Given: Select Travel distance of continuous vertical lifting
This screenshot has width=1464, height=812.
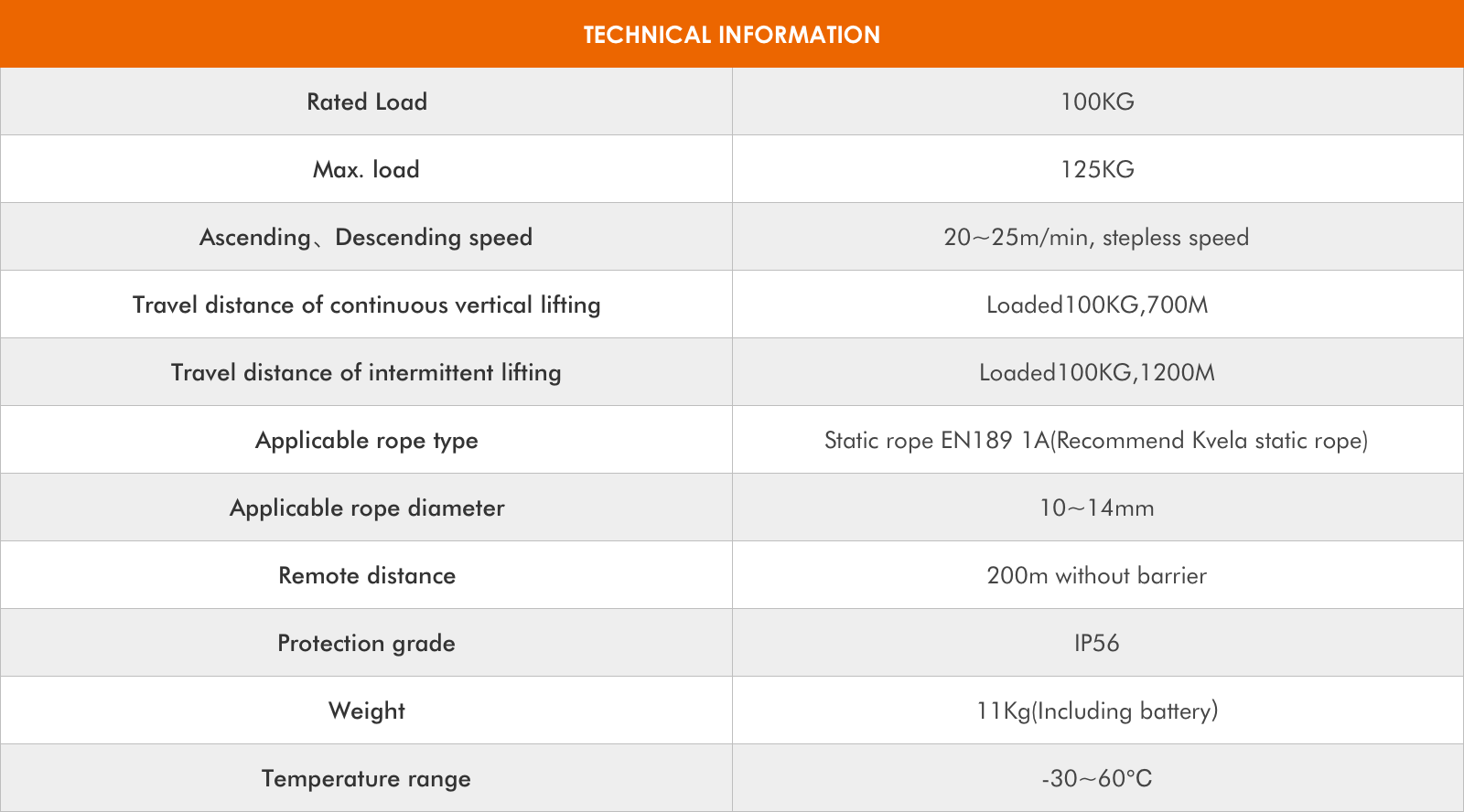Looking at the screenshot, I should coord(366,304).
